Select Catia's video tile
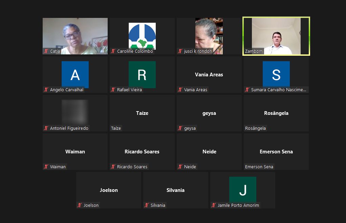Viewport: 346px width, 223px height. click(x=75, y=36)
